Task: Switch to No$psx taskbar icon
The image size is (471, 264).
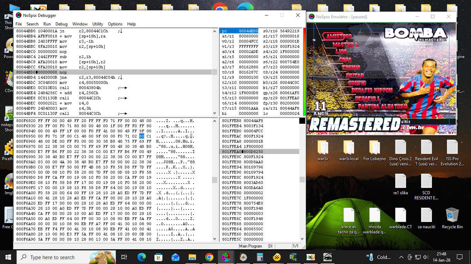Action: click(226, 257)
